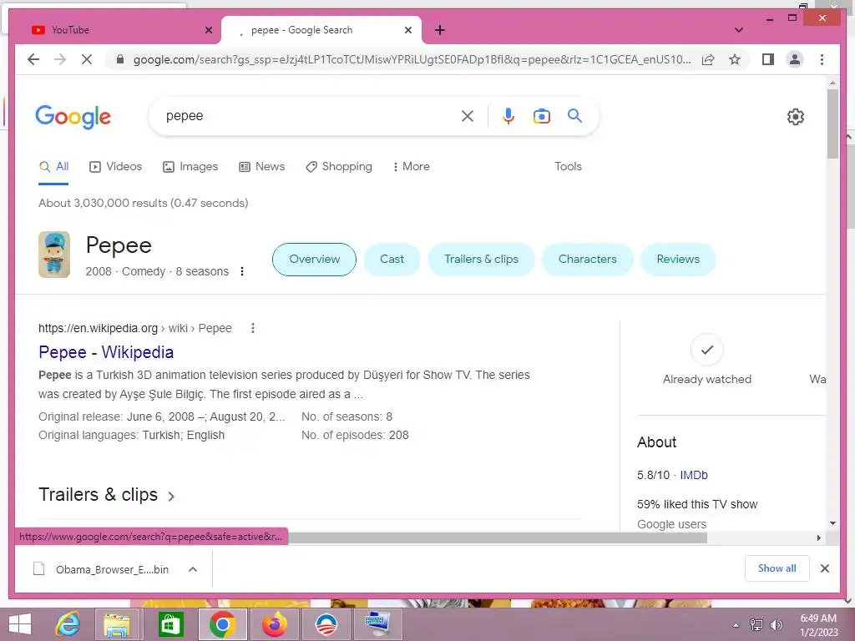Open the IMDb rating link
The width and height of the screenshot is (855, 641).
[694, 475]
